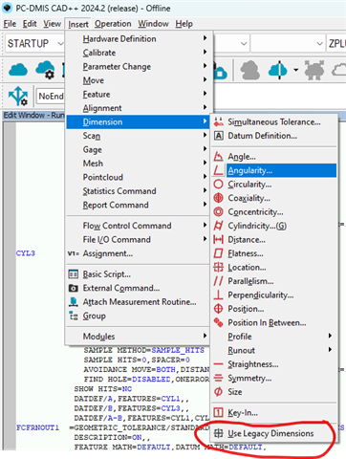346x459 pixels.
Task: Click the Group icon
Action: pyautogui.click(x=74, y=316)
